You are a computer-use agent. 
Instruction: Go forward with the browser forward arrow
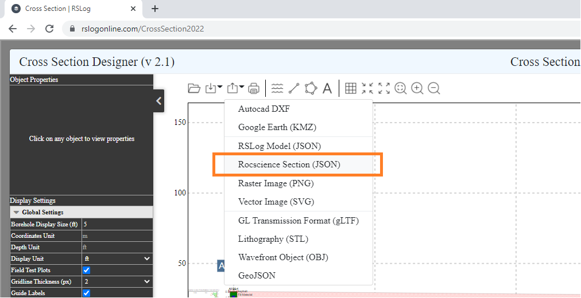click(31, 29)
